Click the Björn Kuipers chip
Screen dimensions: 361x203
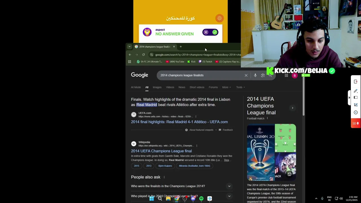pos(165,166)
